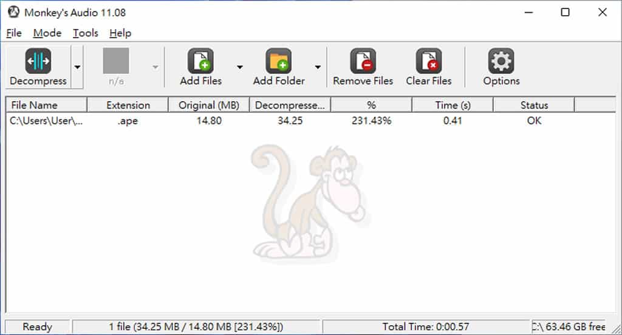Click the .ape extension cell

tap(128, 121)
